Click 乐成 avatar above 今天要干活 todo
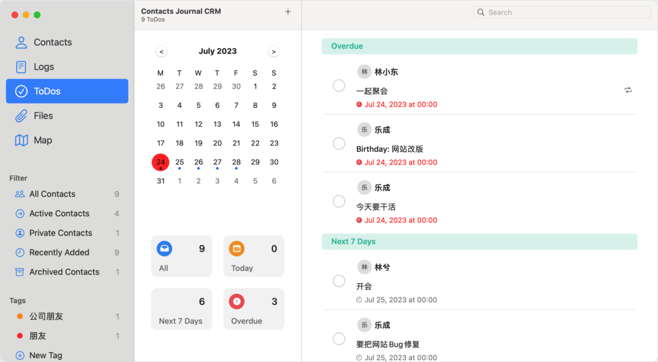The width and height of the screenshot is (658, 362). tap(364, 187)
